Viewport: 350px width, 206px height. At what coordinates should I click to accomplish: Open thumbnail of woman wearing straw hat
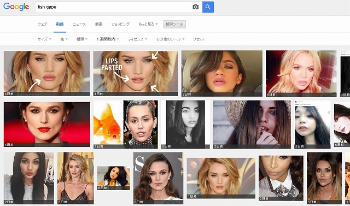(252, 125)
